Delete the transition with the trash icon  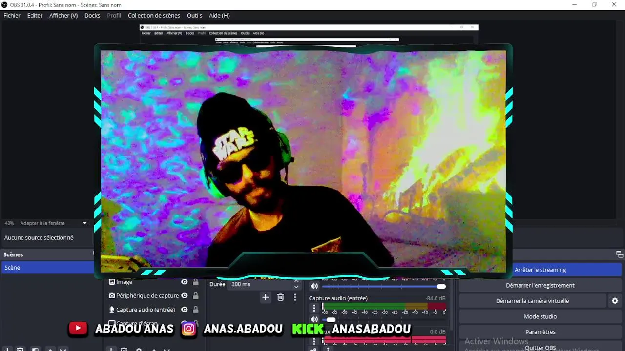pyautogui.click(x=280, y=297)
